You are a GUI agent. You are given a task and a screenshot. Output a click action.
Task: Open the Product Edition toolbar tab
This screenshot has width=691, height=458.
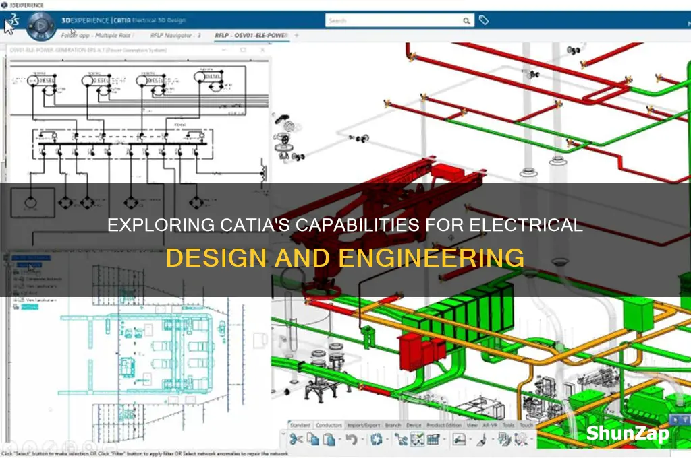click(x=444, y=425)
